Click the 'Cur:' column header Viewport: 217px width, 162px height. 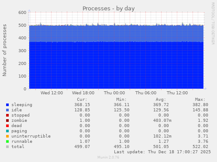pyautogui.click(x=82, y=100)
